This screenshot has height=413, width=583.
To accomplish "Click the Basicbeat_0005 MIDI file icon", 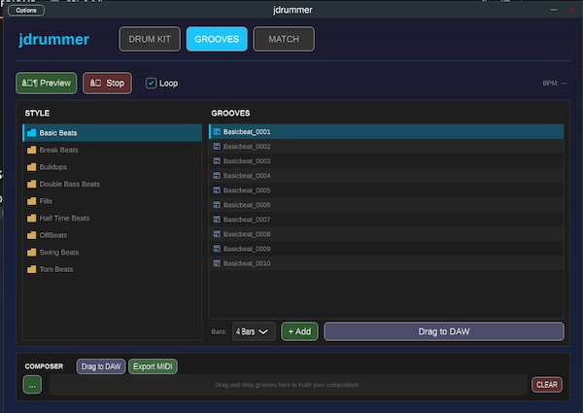I will [217, 190].
